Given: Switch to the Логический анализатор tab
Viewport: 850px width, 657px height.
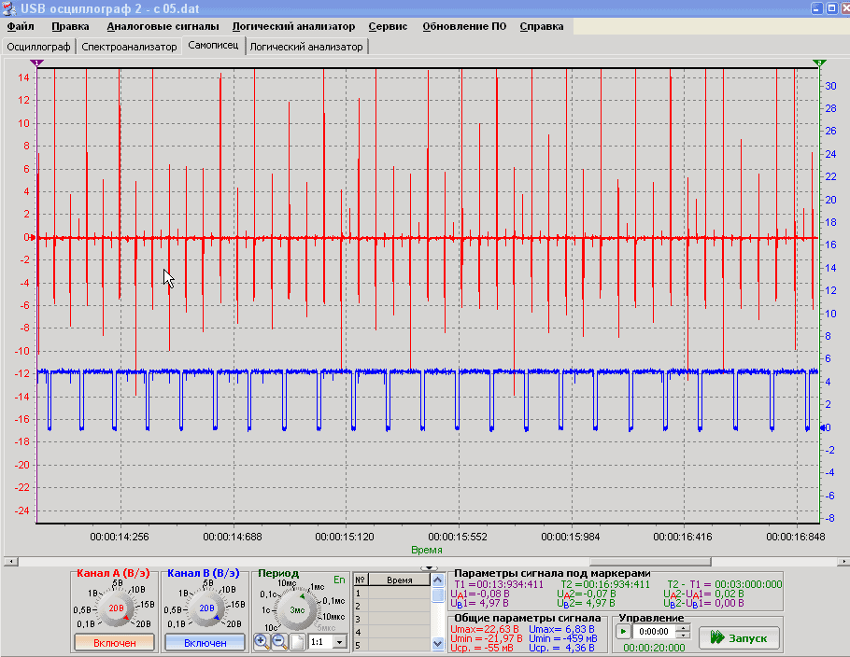Looking at the screenshot, I should tap(306, 47).
